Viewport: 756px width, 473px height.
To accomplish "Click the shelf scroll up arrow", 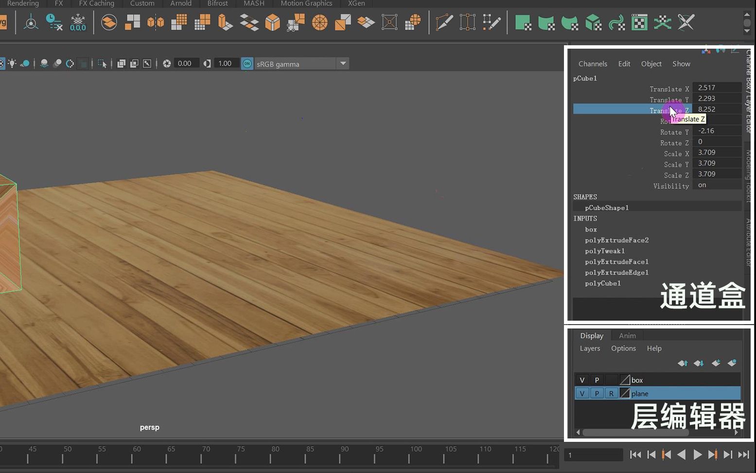I will tap(747, 15).
